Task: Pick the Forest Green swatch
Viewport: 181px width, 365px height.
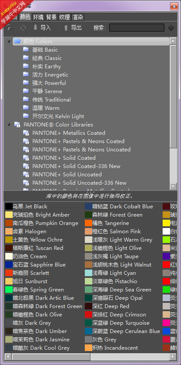Action: pyautogui.click(x=88, y=214)
